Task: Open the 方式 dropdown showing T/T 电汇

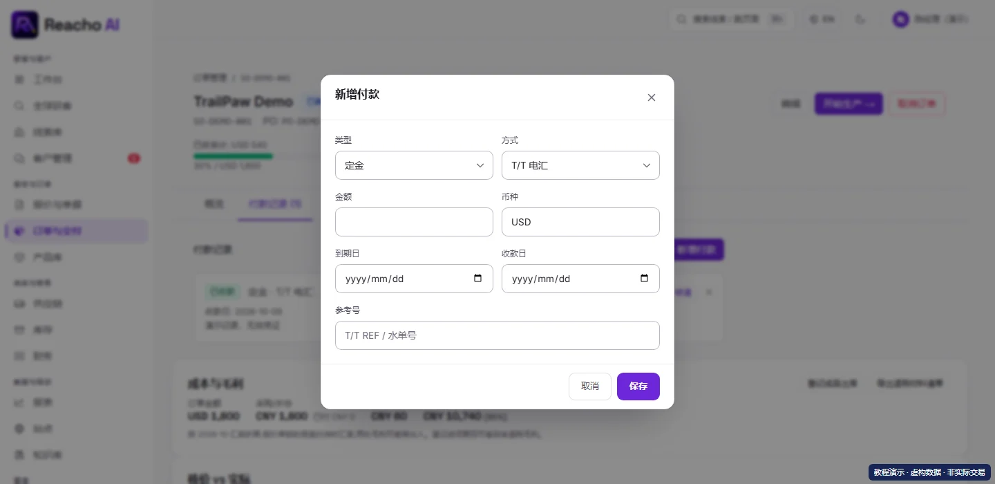Action: pyautogui.click(x=580, y=165)
